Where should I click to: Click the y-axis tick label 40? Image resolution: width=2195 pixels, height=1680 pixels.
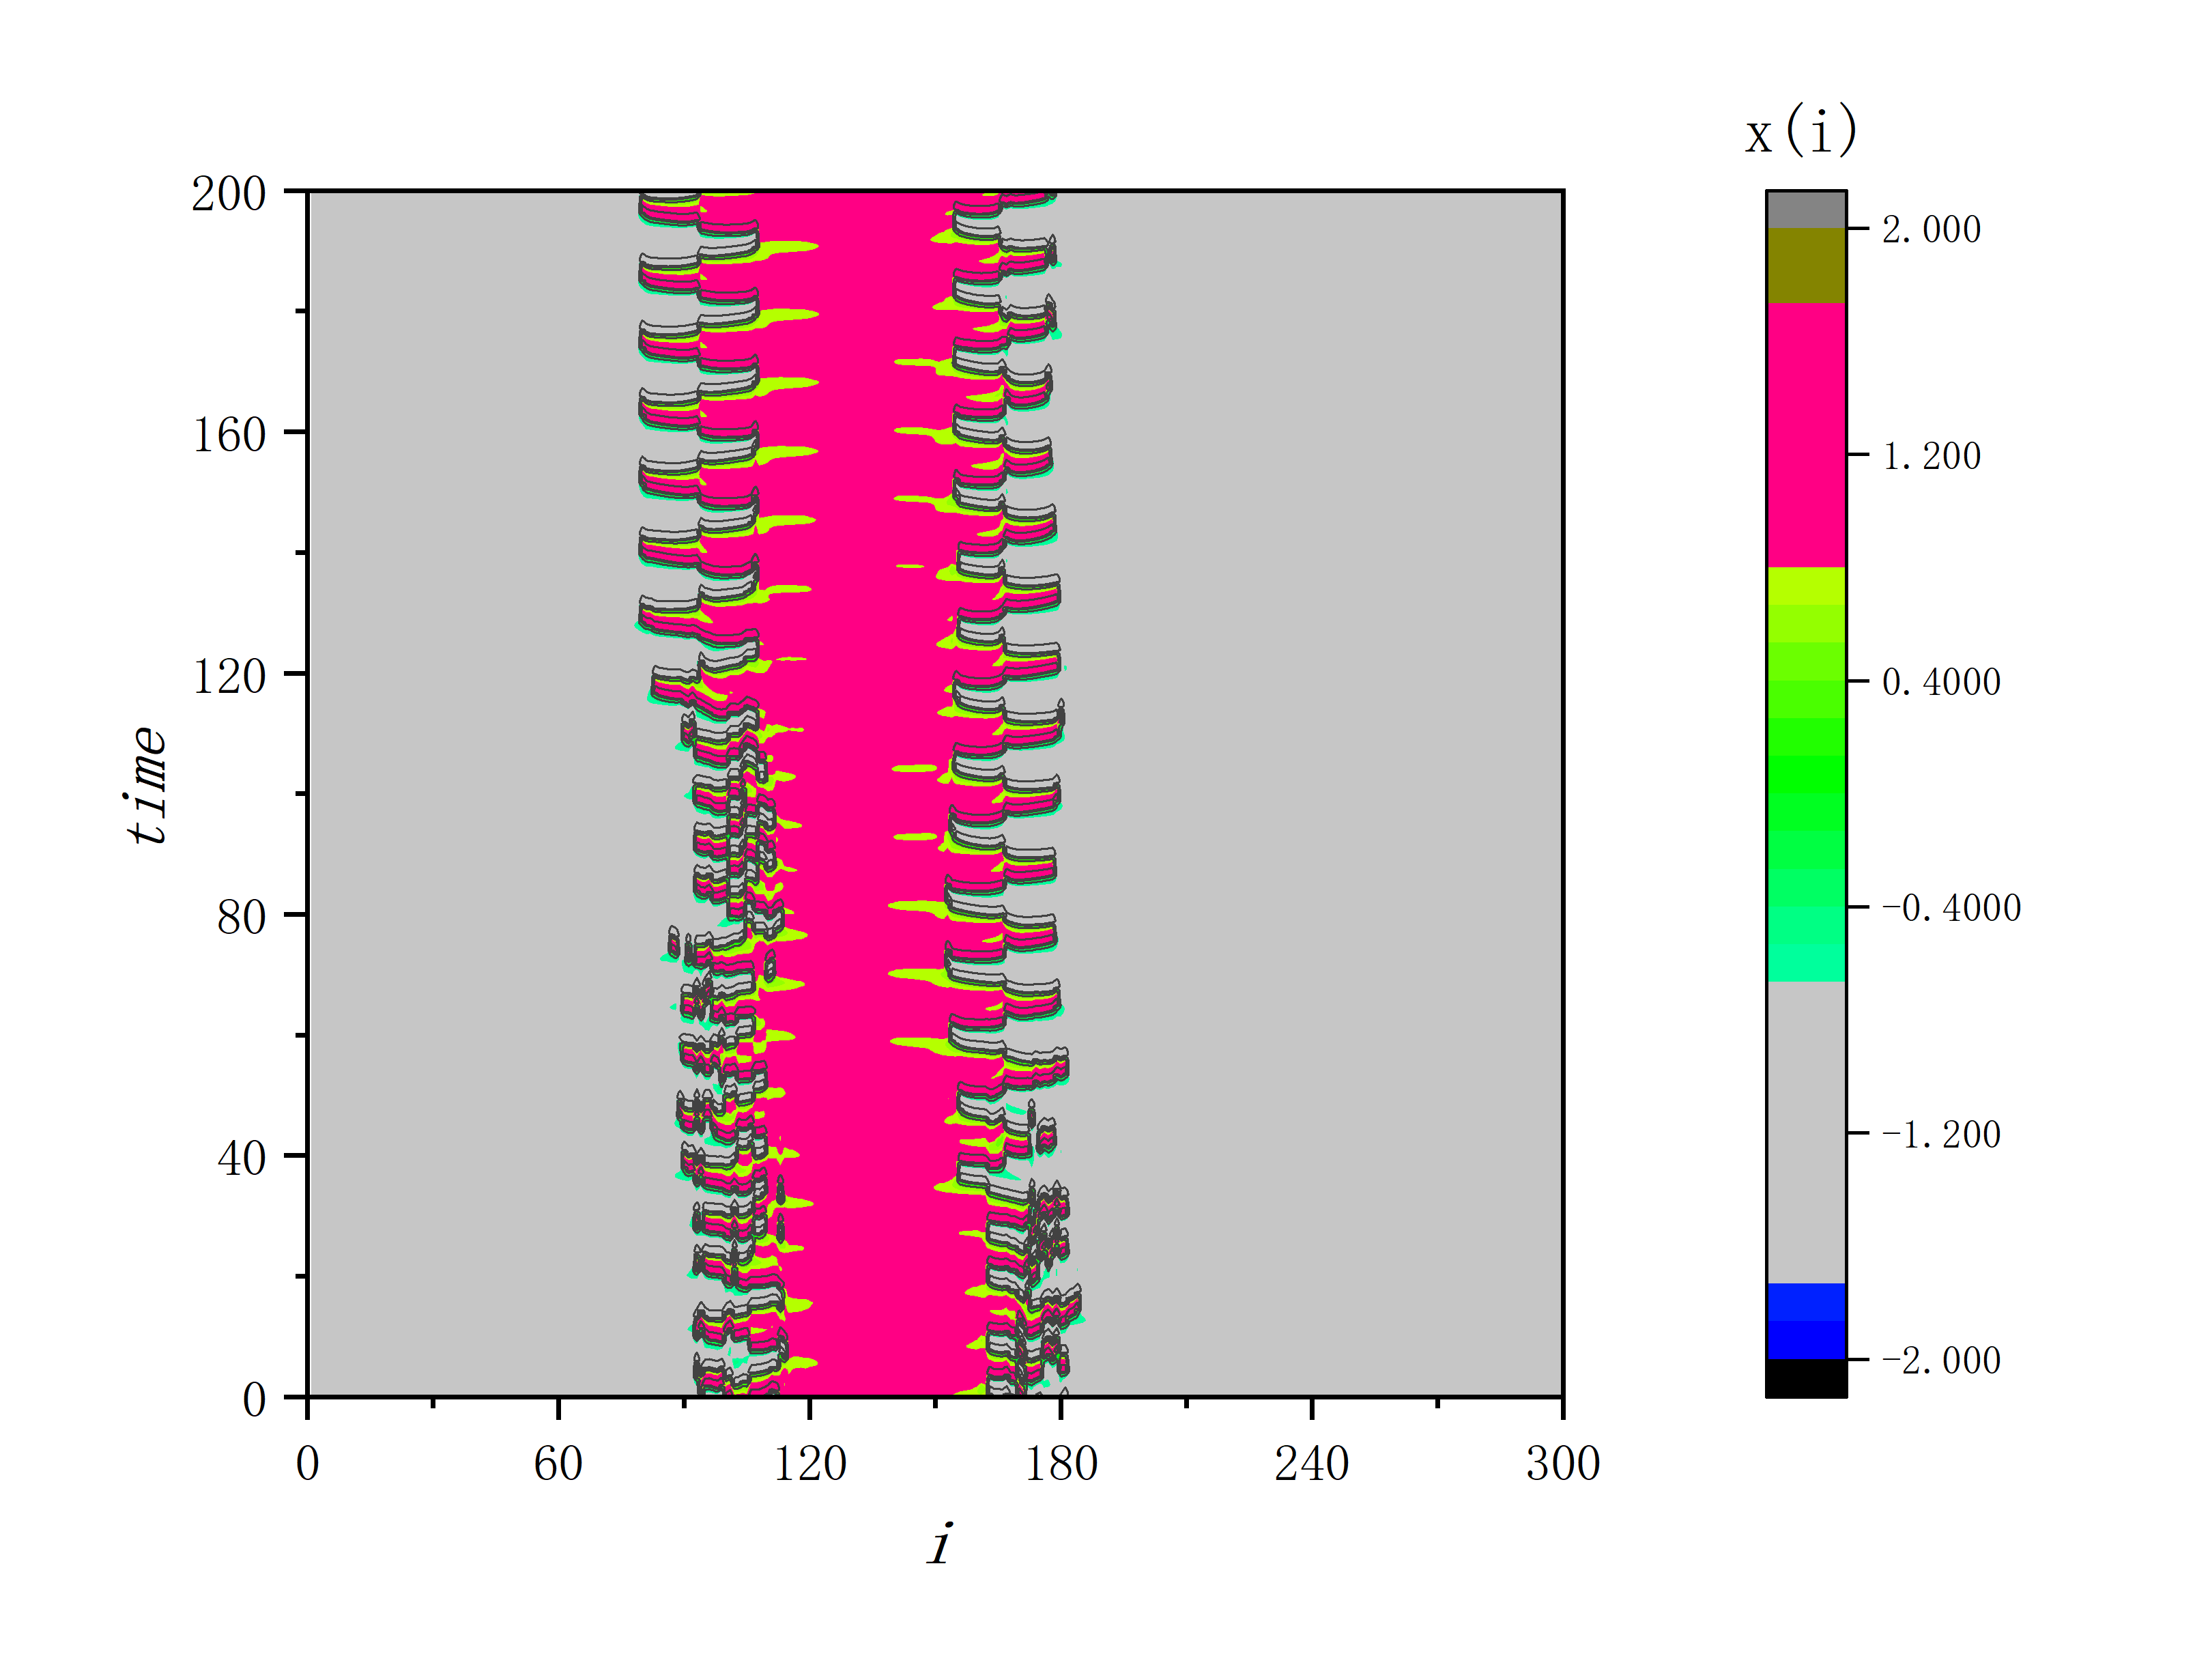pyautogui.click(x=242, y=1159)
